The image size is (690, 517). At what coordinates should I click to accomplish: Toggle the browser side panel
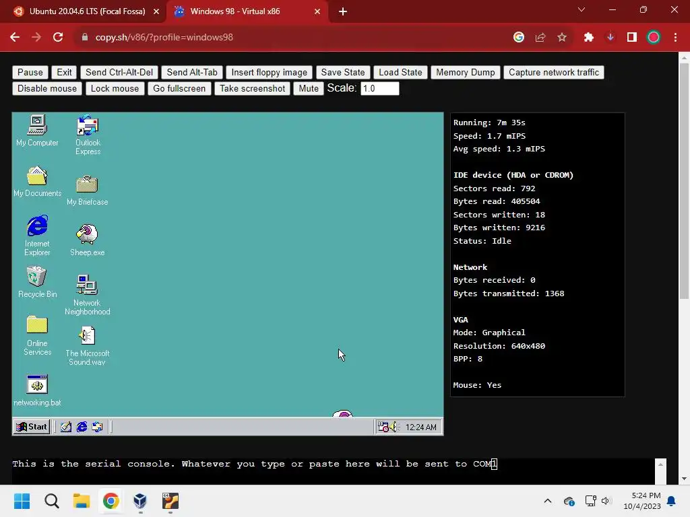pos(632,38)
